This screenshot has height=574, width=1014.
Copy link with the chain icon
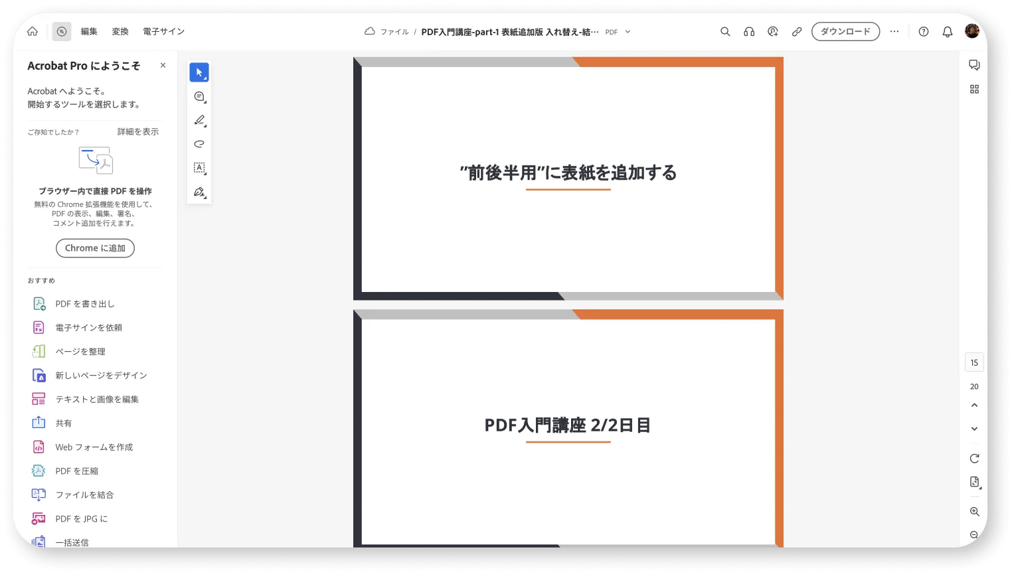(x=797, y=31)
